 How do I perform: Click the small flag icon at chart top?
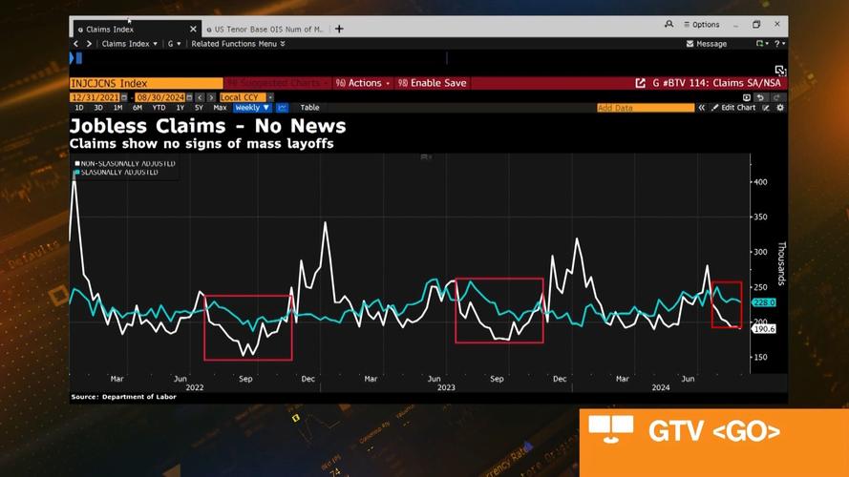coord(426,156)
